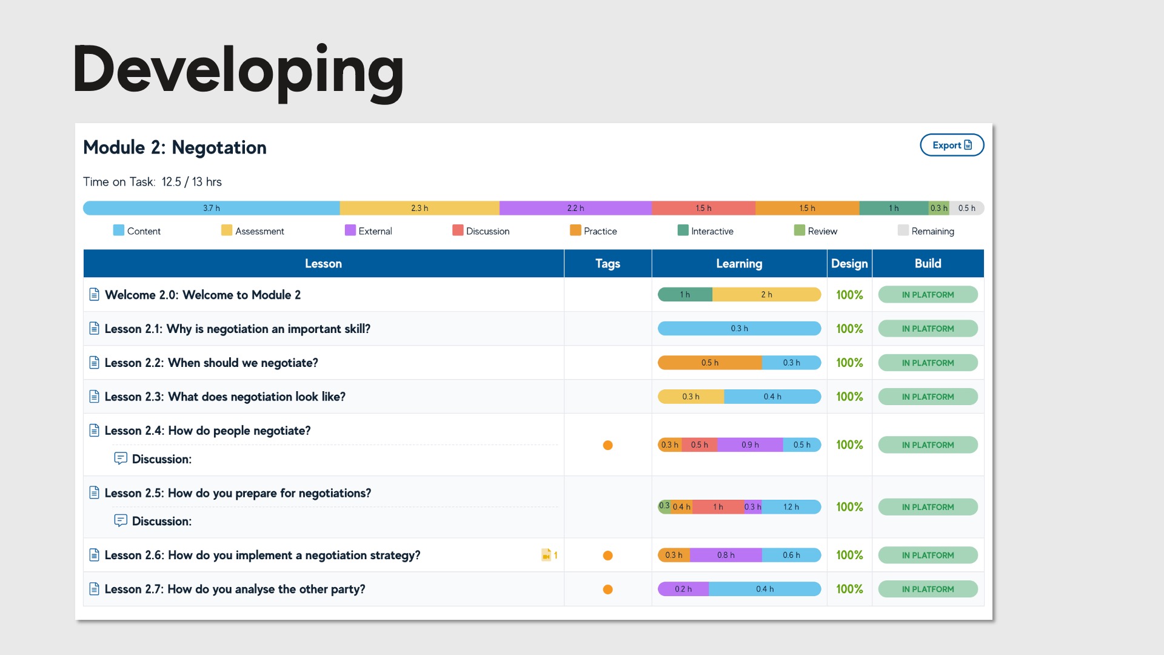Click document icon beside Lesson 2.5

click(94, 492)
